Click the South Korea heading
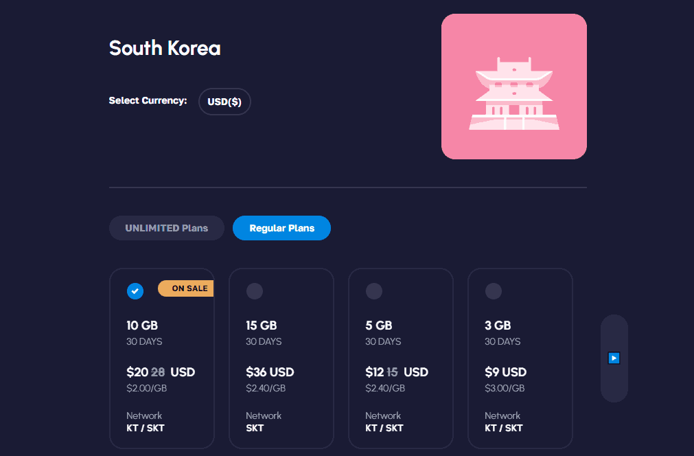Screen dimensions: 694x456 tap(165, 49)
